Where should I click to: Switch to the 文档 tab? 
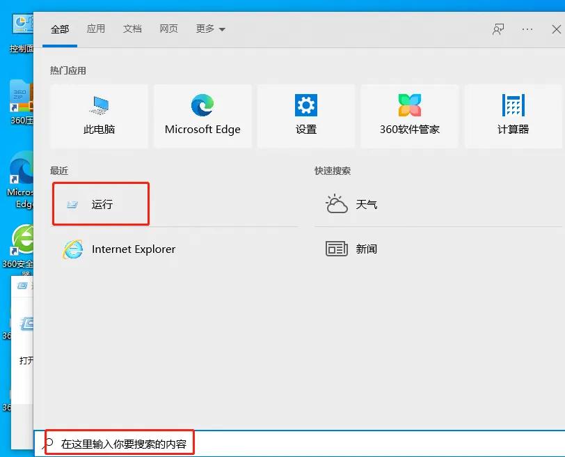click(x=132, y=29)
